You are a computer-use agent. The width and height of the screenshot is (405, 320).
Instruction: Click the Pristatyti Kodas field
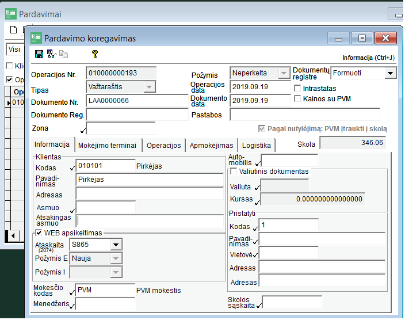(x=289, y=225)
